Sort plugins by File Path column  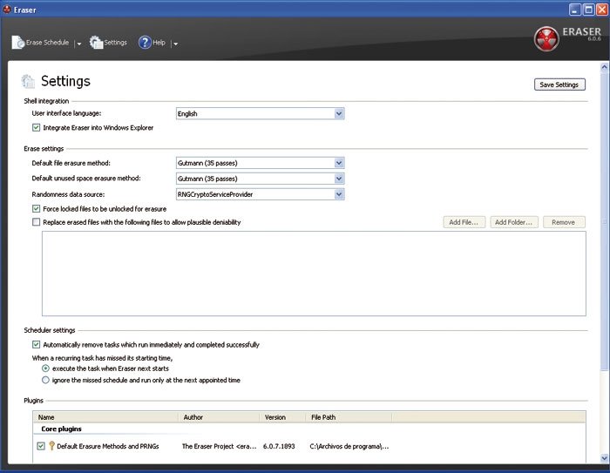coord(349,417)
